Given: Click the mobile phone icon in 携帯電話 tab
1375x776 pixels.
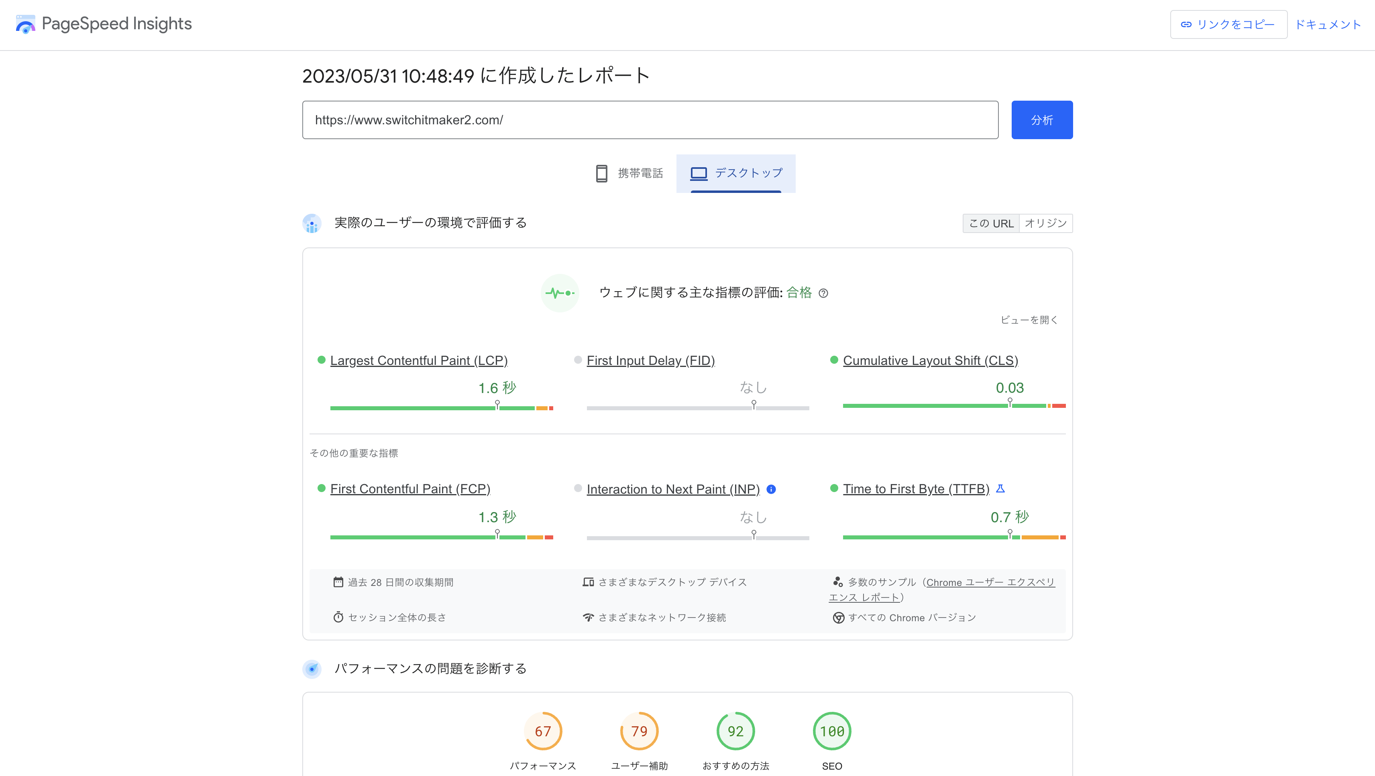Looking at the screenshot, I should pos(601,173).
